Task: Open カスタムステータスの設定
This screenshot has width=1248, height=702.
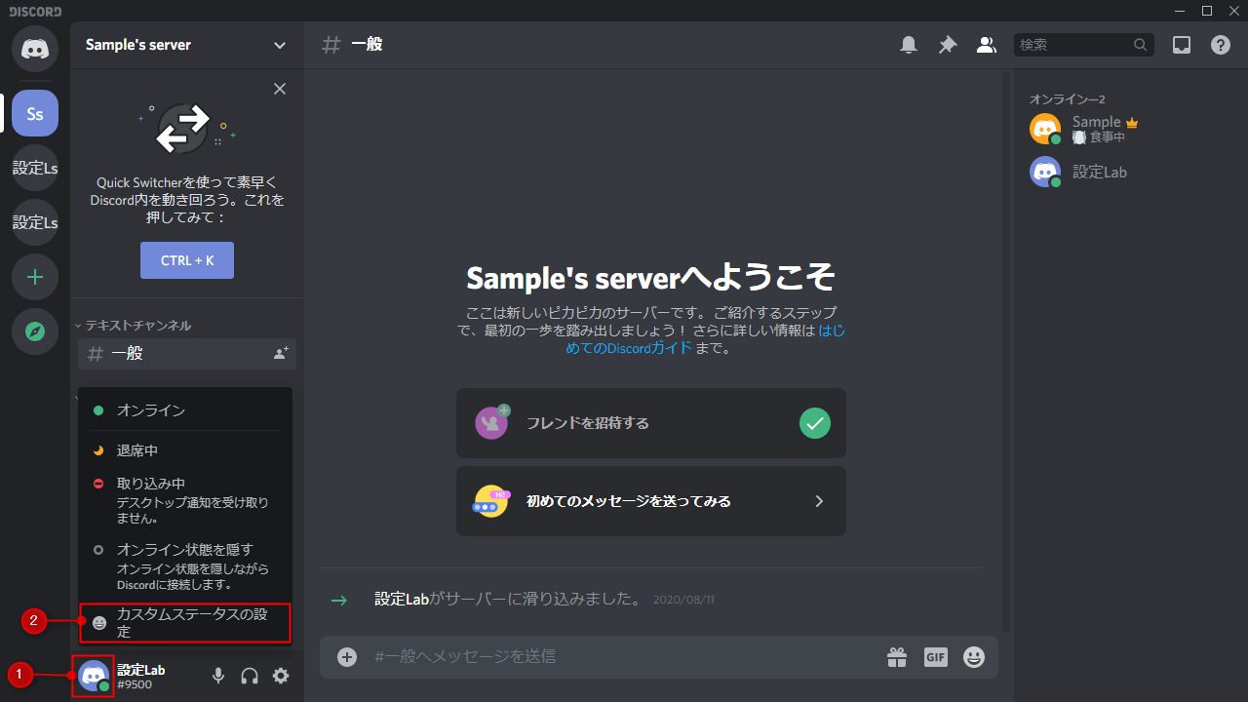Action: (x=185, y=622)
